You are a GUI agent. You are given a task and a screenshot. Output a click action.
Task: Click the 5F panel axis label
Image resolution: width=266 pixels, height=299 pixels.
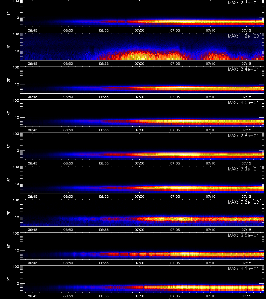(x=9, y=146)
